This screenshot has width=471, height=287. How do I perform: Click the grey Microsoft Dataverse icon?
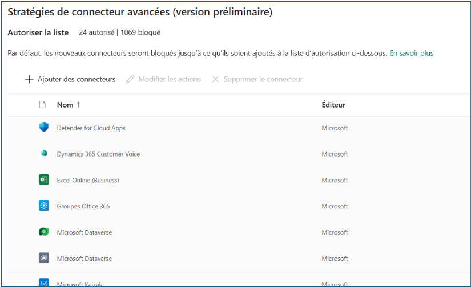click(x=43, y=259)
